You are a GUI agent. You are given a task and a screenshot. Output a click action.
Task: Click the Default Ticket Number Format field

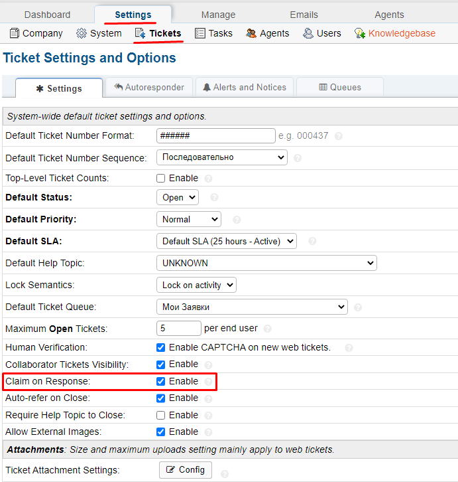(x=215, y=135)
